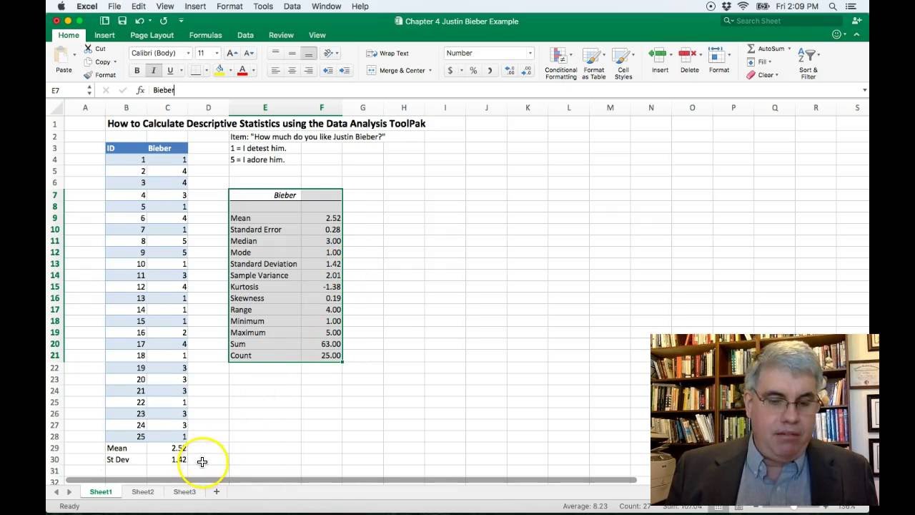Screen dimensions: 915x515
Task: Click the smiley feedback icon
Action: click(836, 34)
